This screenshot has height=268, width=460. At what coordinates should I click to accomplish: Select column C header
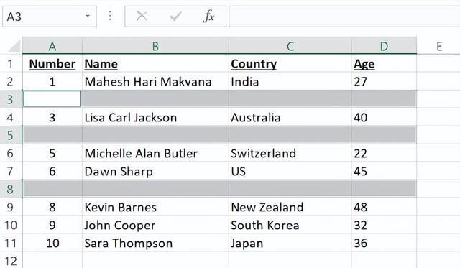(x=290, y=46)
